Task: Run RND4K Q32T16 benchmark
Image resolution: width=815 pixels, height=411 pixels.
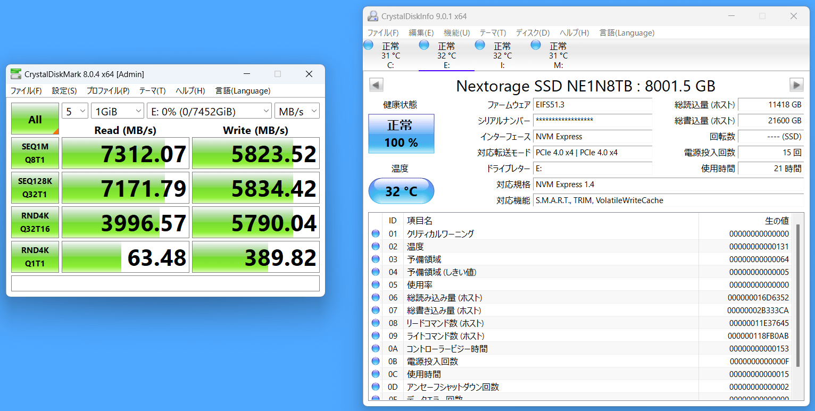Action: click(x=35, y=222)
